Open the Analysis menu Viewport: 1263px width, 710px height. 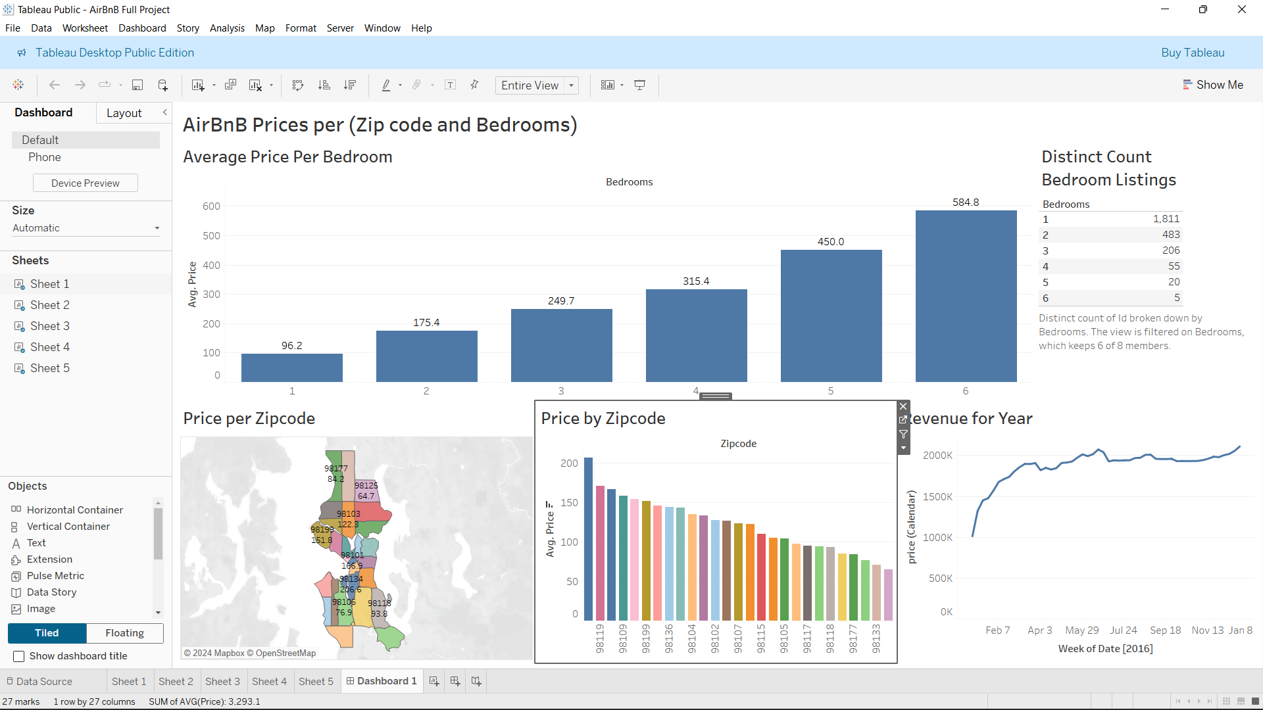pyautogui.click(x=227, y=28)
